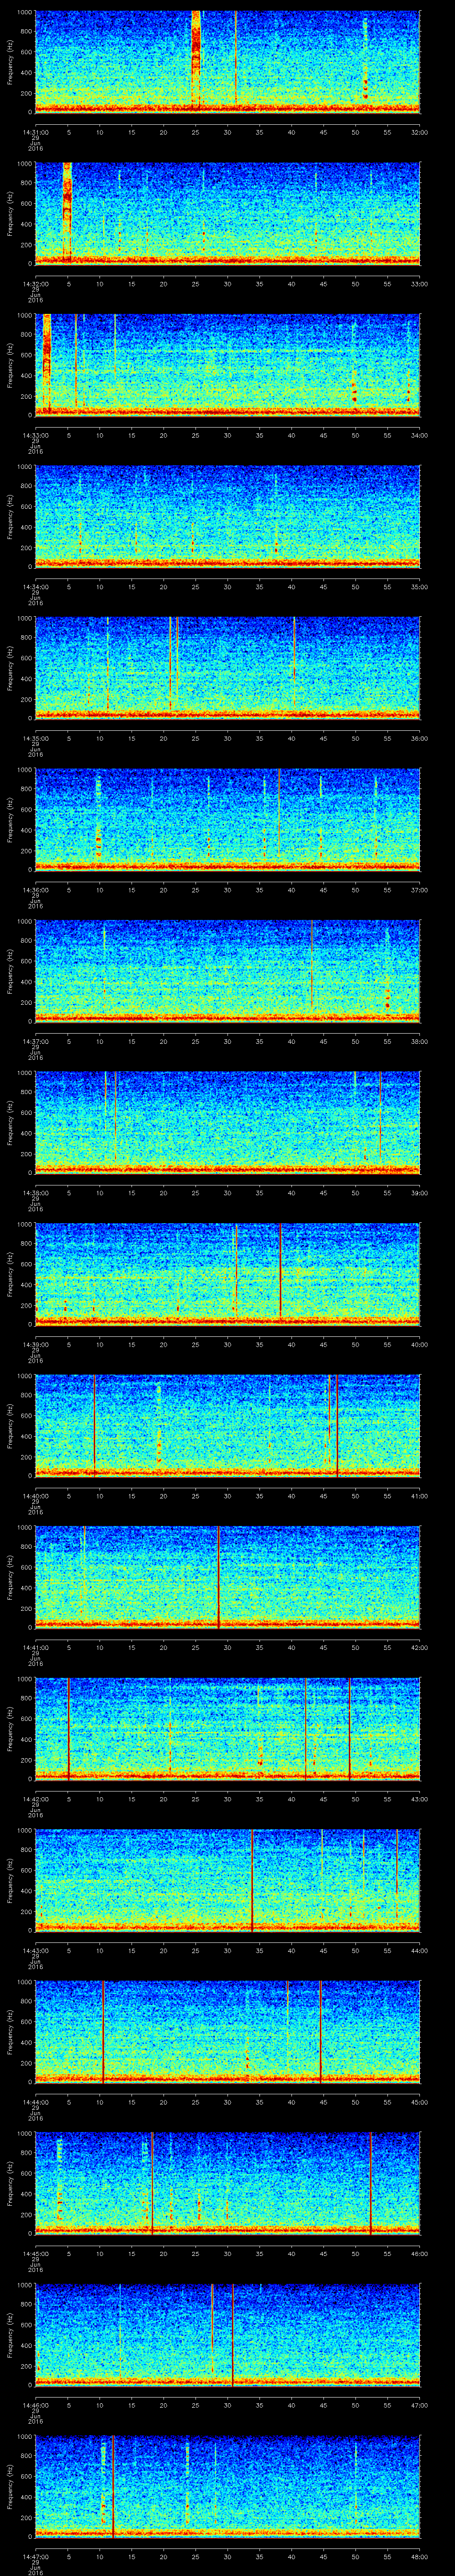This screenshot has width=455, height=2576.
Task: Select the spectrogram panel starting at 14:35:00
Action: 227,668
